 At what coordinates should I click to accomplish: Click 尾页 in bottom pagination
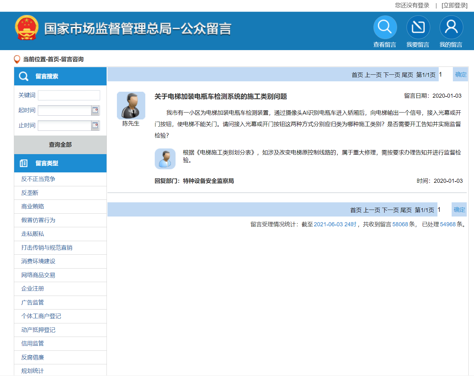[x=406, y=210]
